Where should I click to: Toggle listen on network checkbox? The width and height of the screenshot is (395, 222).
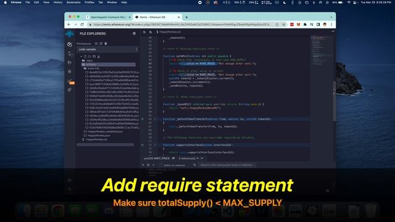pyautogui.click(x=160, y=165)
